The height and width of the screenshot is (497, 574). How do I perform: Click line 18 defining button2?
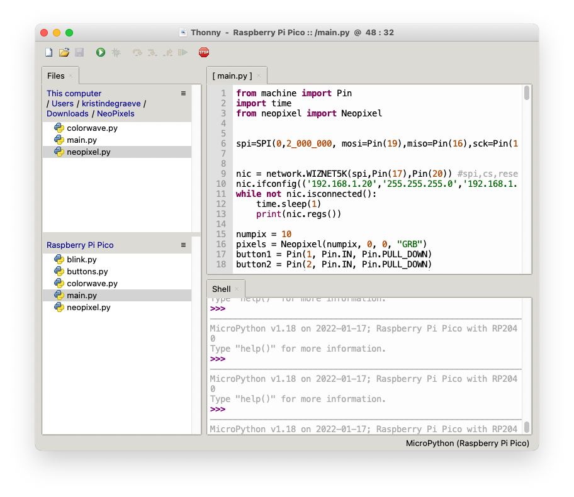[x=334, y=264]
